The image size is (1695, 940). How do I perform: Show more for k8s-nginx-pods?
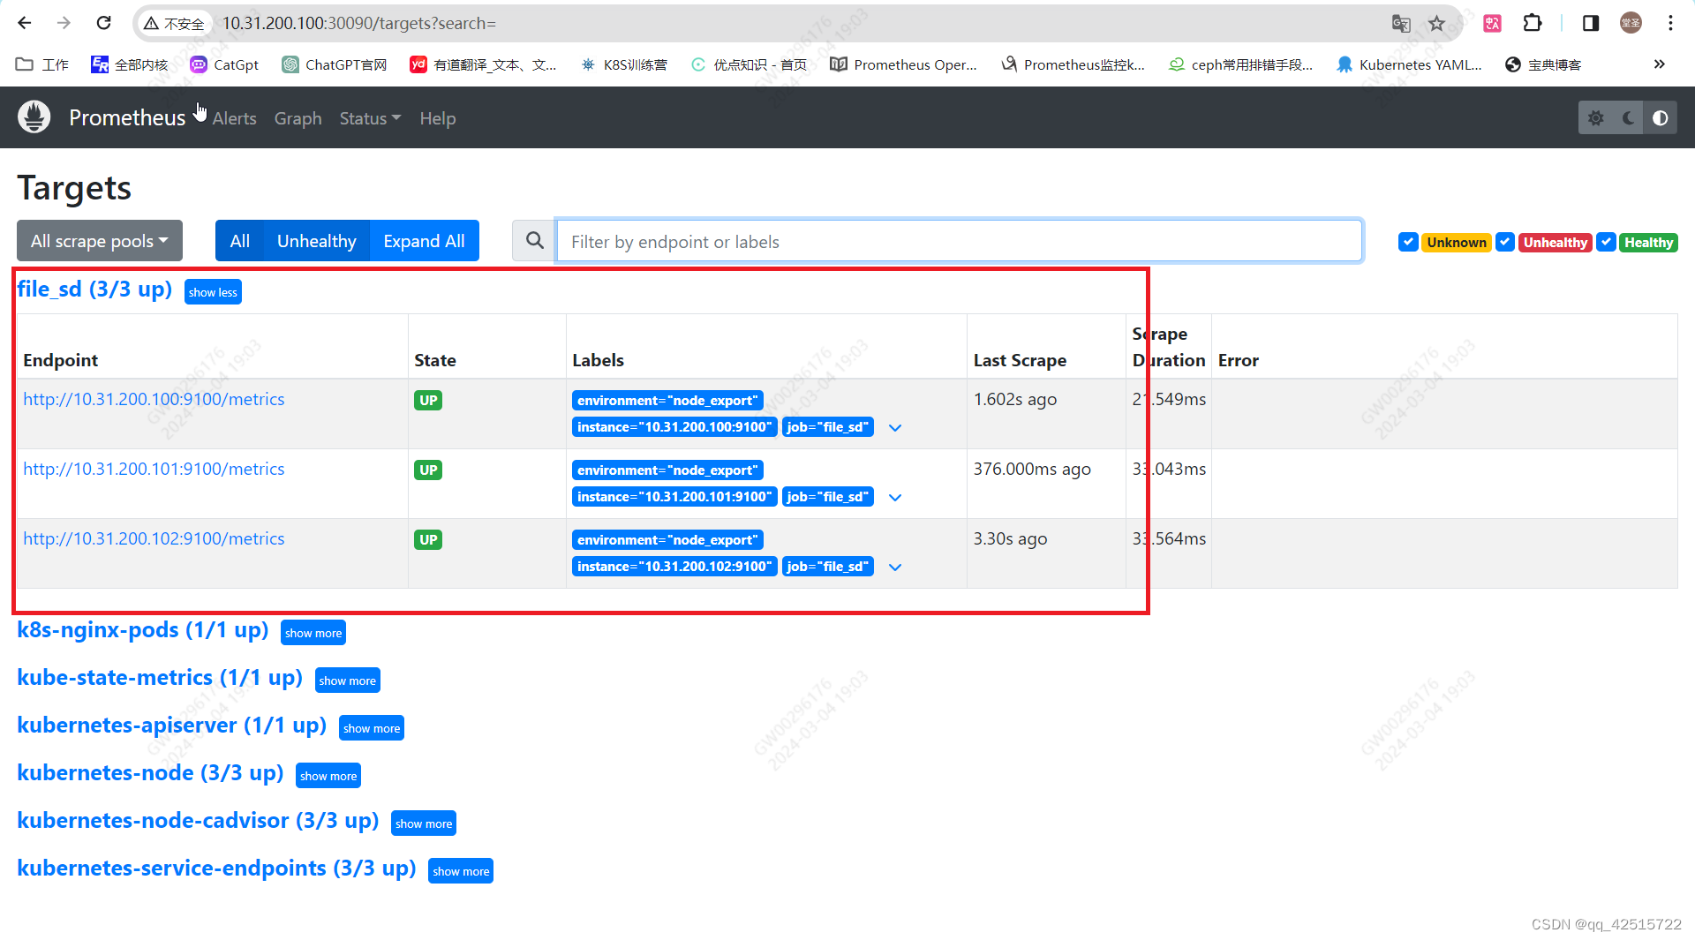click(313, 633)
